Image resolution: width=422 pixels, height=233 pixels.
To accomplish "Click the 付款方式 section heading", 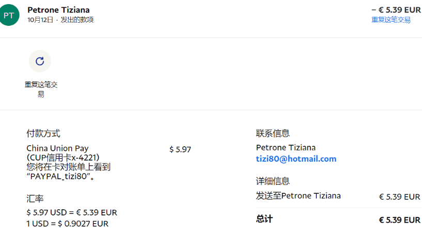I will (43, 133).
